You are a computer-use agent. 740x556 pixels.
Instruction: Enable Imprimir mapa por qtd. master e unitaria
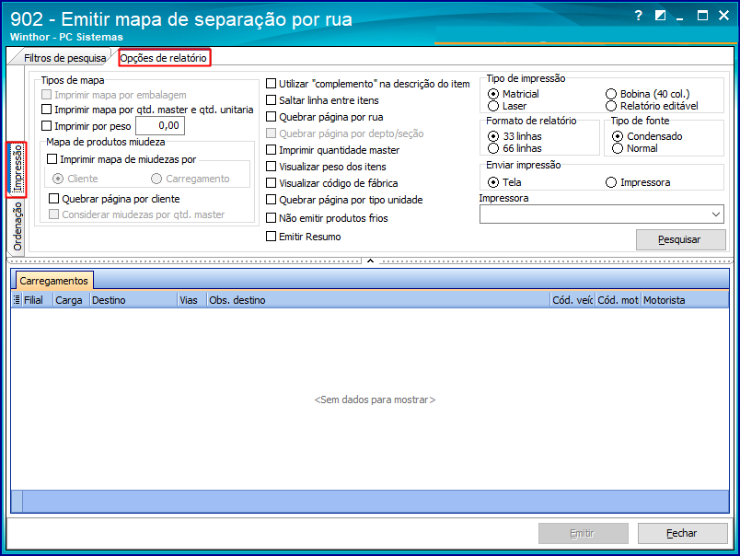pyautogui.click(x=46, y=110)
